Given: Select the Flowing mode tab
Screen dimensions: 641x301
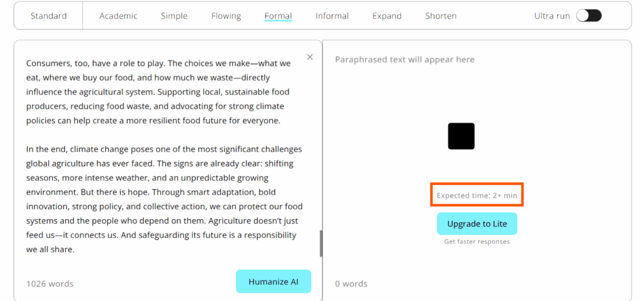Looking at the screenshot, I should pos(226,16).
